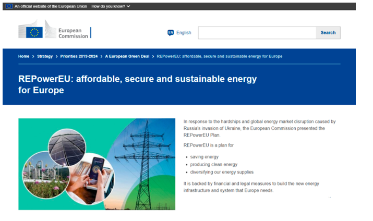The height and width of the screenshot is (221, 373).
Task: Open the Strategy breadcrumb link
Action: pyautogui.click(x=45, y=56)
